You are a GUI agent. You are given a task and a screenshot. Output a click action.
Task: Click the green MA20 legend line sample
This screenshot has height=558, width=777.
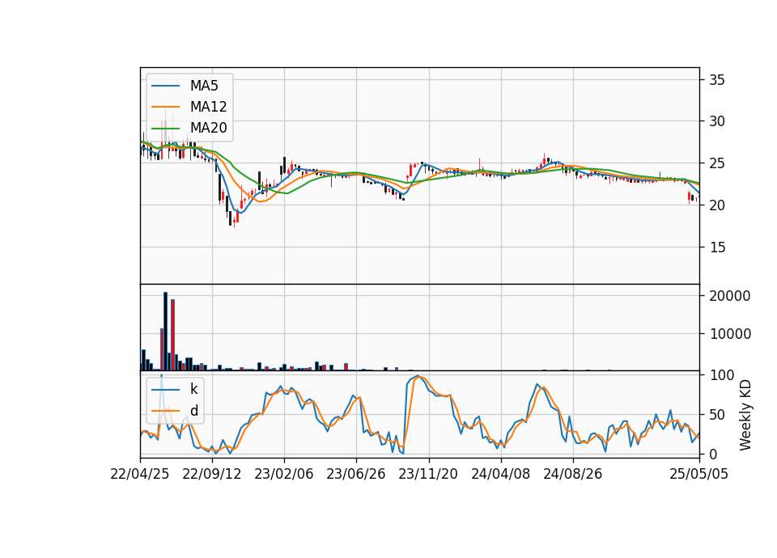[x=165, y=128]
